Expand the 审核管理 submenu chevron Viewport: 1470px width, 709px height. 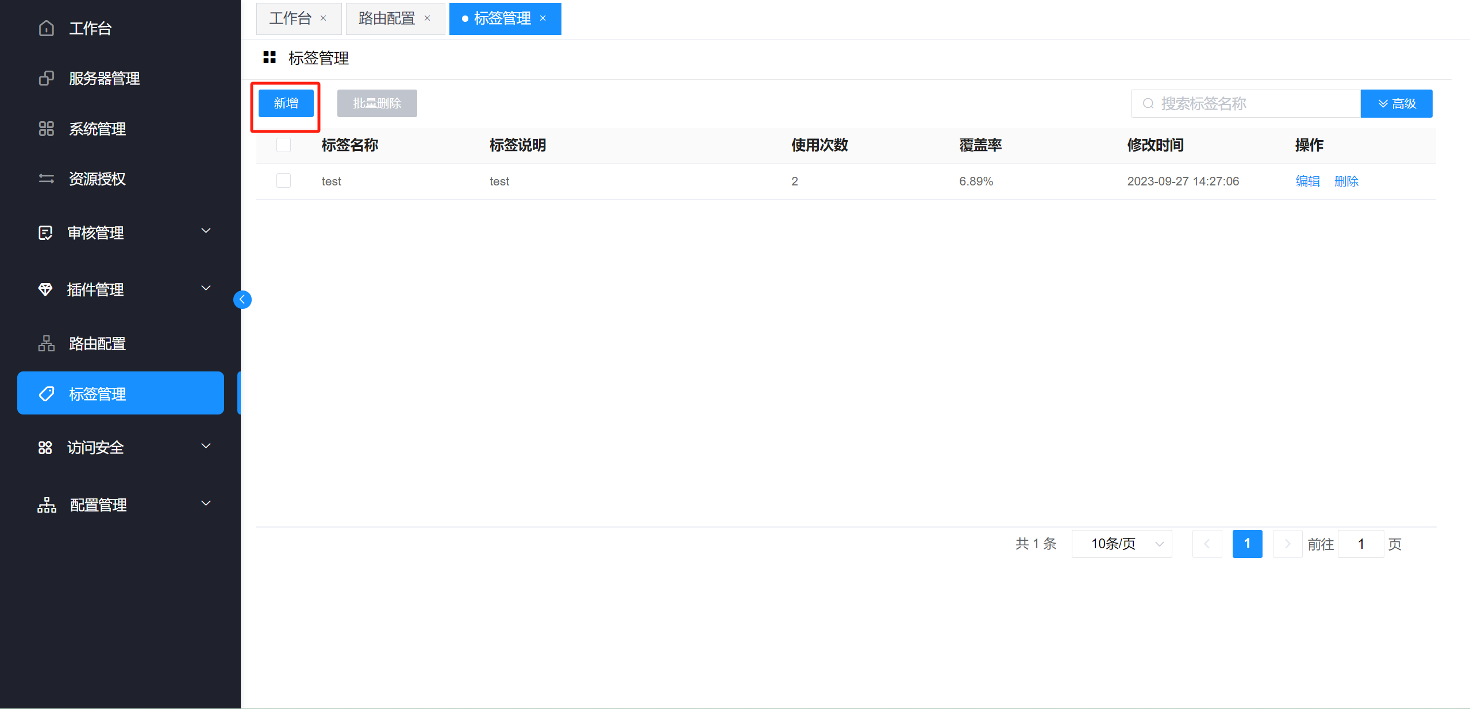(206, 231)
